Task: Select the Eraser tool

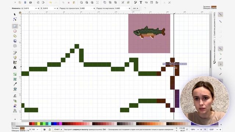Action: 15,106
